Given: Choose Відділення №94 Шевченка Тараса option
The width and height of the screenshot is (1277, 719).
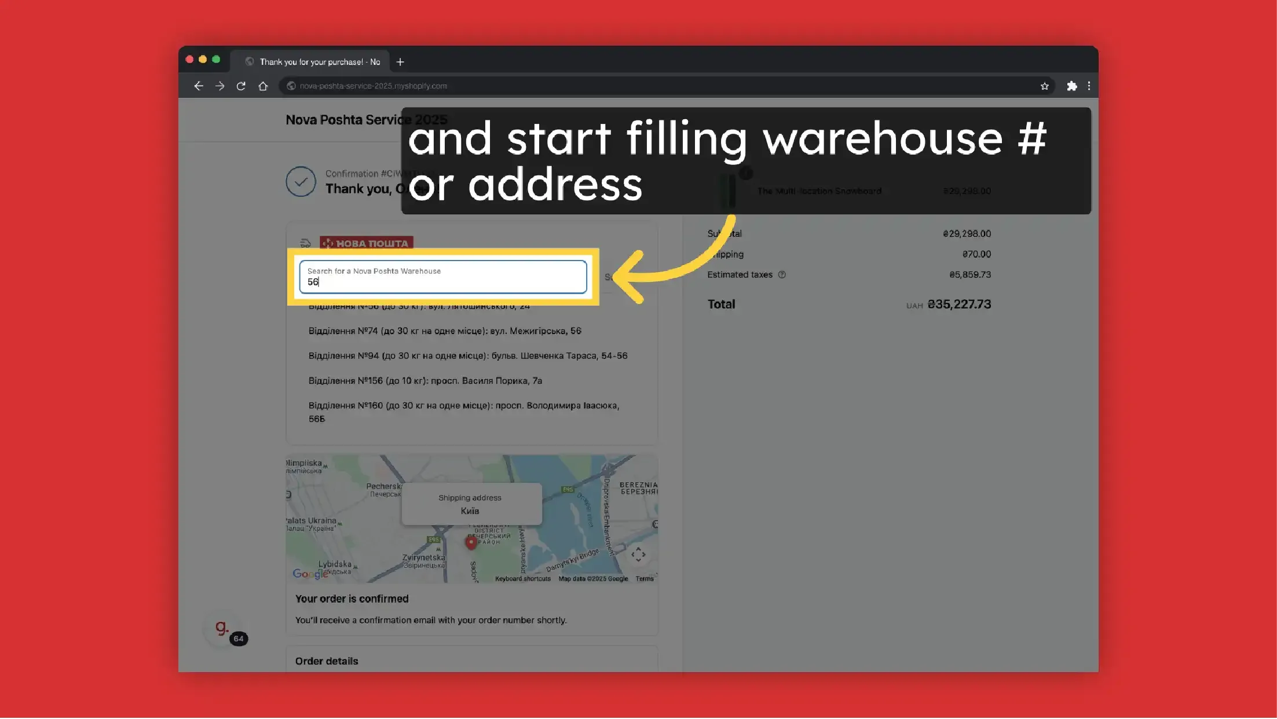Looking at the screenshot, I should click(x=467, y=356).
